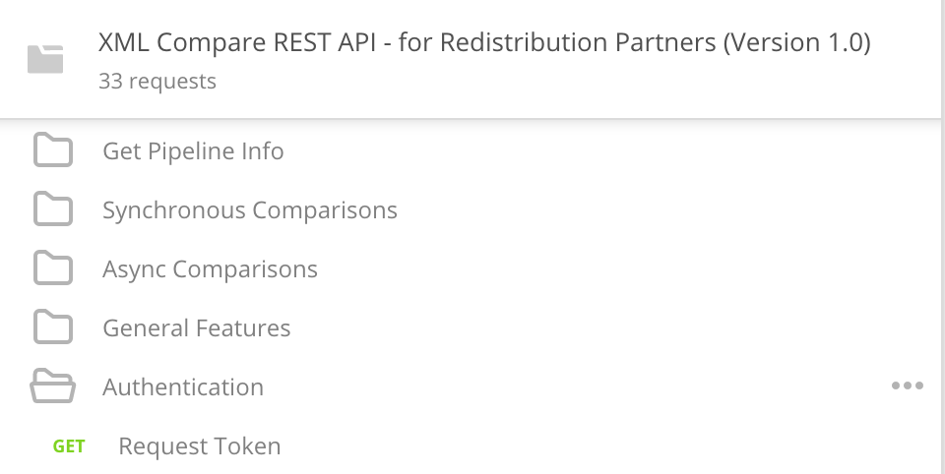
Task: Expand the Async Comparisons folder label
Action: [210, 269]
